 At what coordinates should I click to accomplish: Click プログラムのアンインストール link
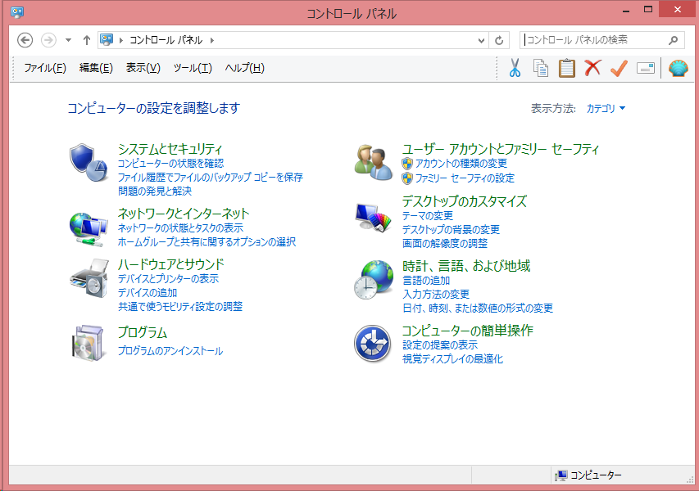tap(170, 351)
